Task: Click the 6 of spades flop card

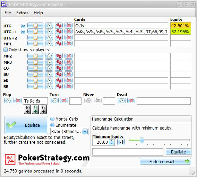Action: (43, 109)
